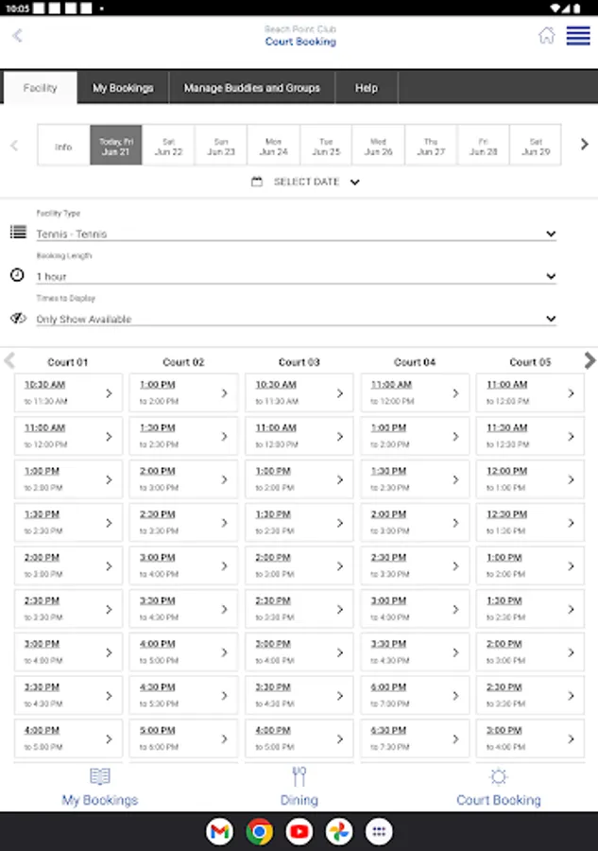The height and width of the screenshot is (851, 598).
Task: Open the Facility Type dropdown showing Tennis
Action: click(x=293, y=234)
